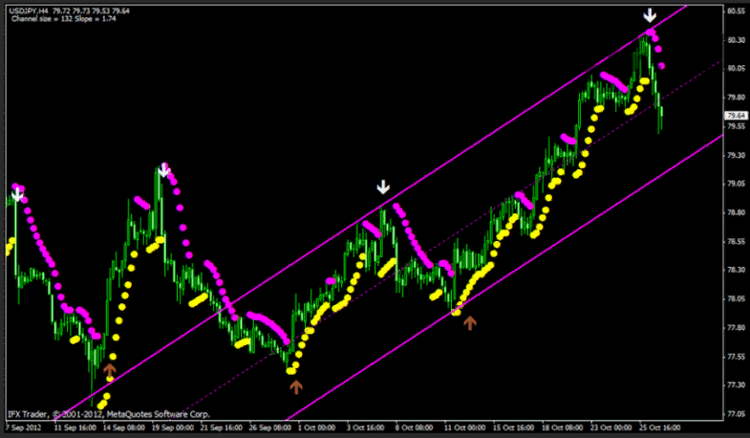Screen dimensions: 750x438
Task: Select brown up arrow near 14 Sep low
Action: click(110, 369)
